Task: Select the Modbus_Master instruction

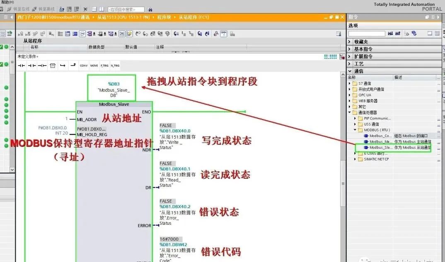Action: click(x=381, y=142)
